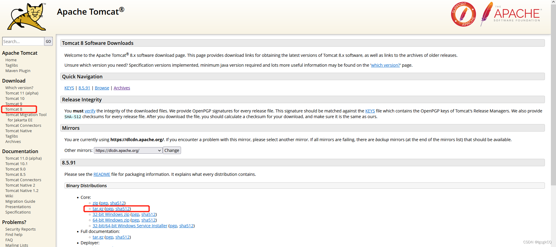Select Tomcat 8 download page
The image size is (556, 247).
tap(13, 109)
